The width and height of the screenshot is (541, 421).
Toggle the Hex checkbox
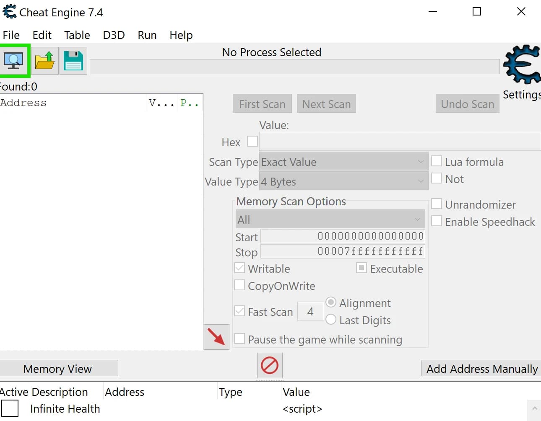[x=252, y=142]
